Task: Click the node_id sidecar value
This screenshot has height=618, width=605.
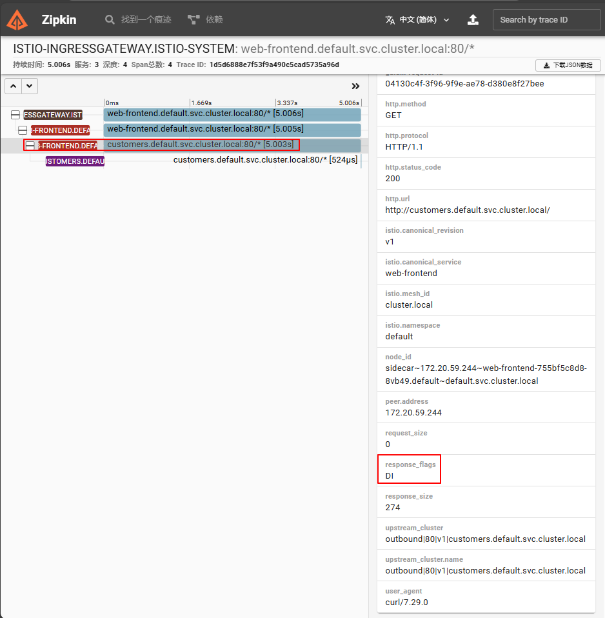Action: (x=486, y=374)
